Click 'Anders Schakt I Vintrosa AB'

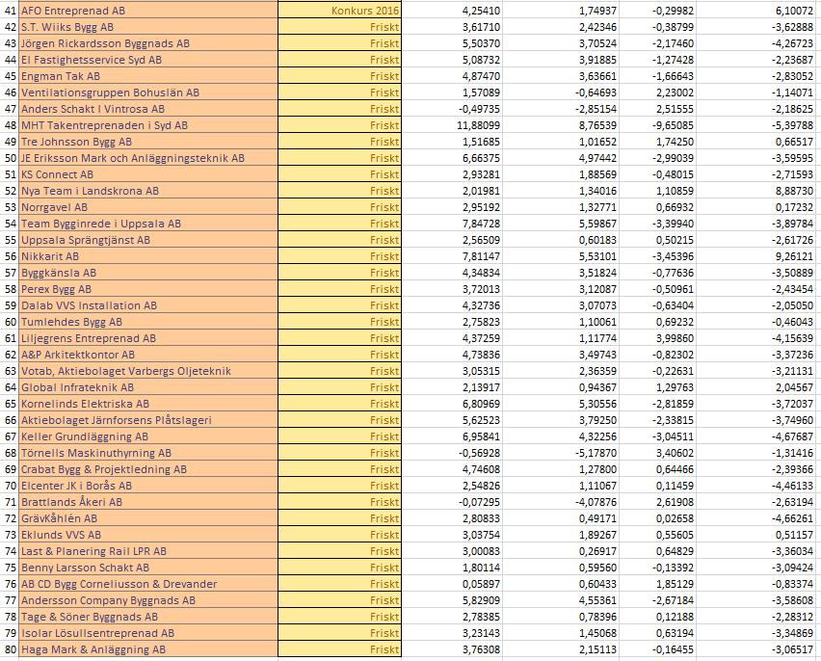tap(148, 109)
